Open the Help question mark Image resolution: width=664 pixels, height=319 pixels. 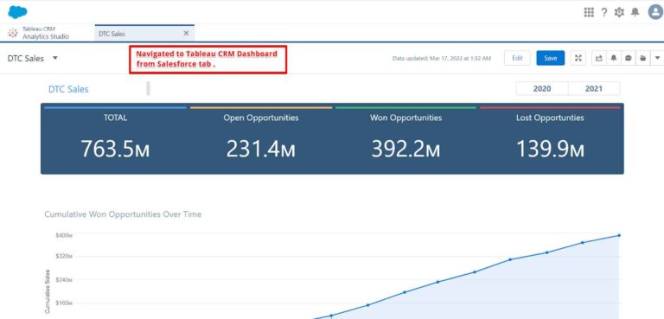click(x=603, y=12)
